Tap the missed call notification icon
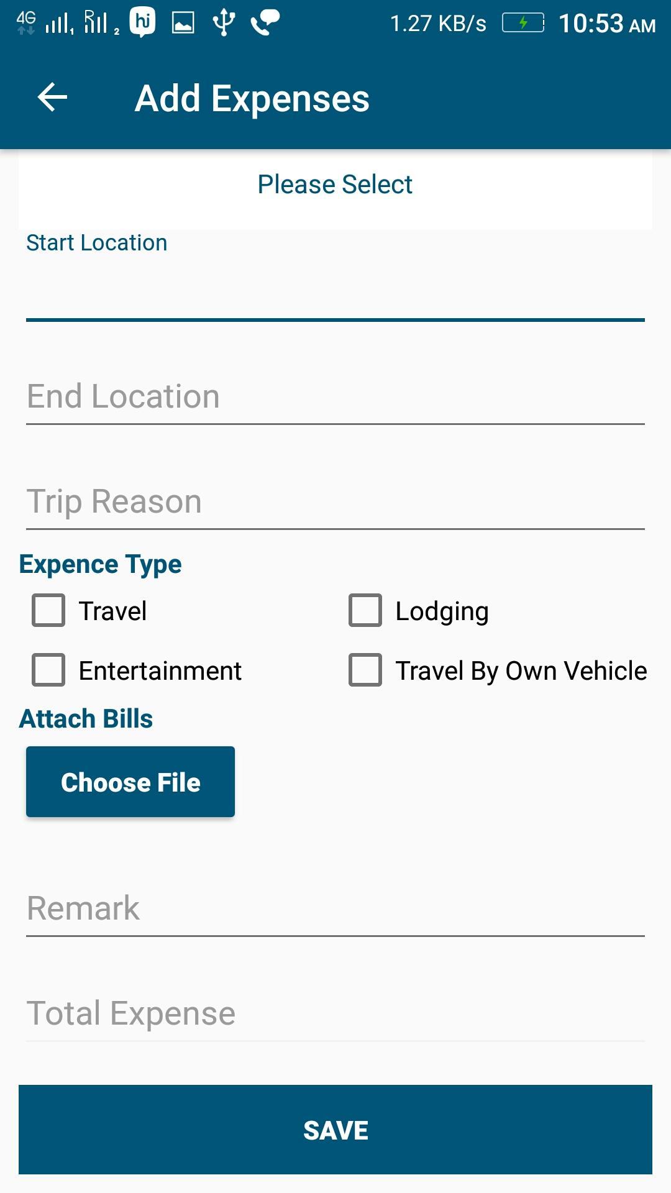Viewport: 671px width, 1193px height. [x=265, y=23]
